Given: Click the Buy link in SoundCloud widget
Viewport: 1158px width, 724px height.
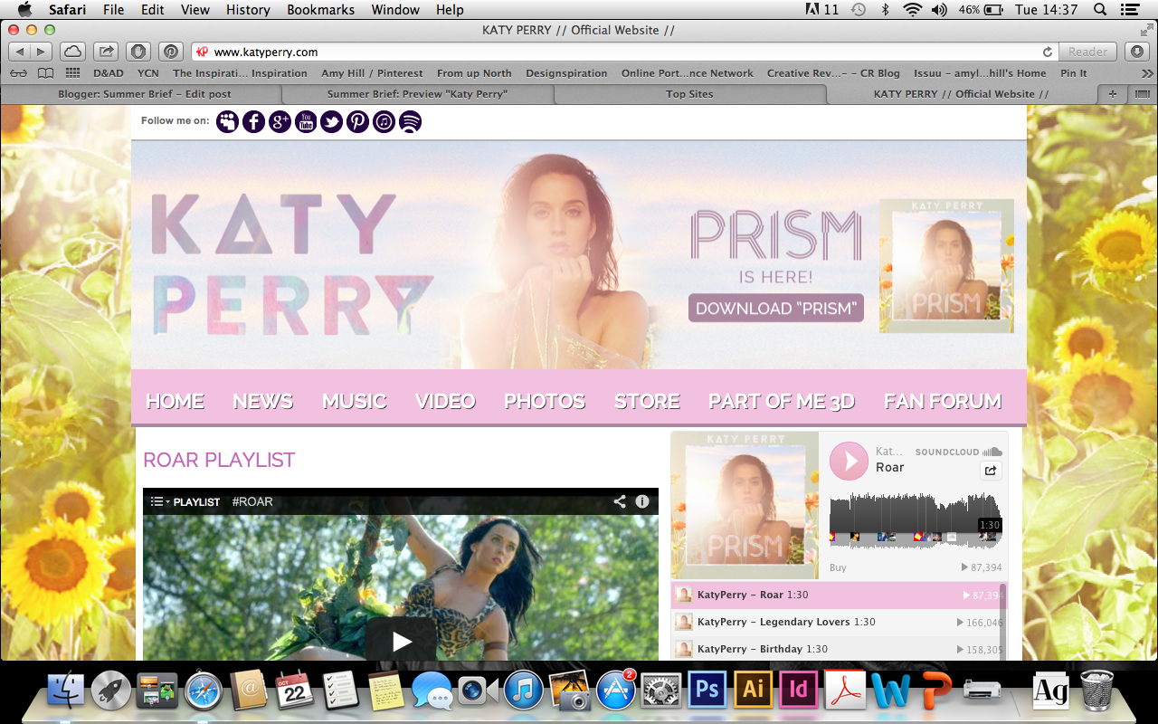Looking at the screenshot, I should pyautogui.click(x=838, y=567).
